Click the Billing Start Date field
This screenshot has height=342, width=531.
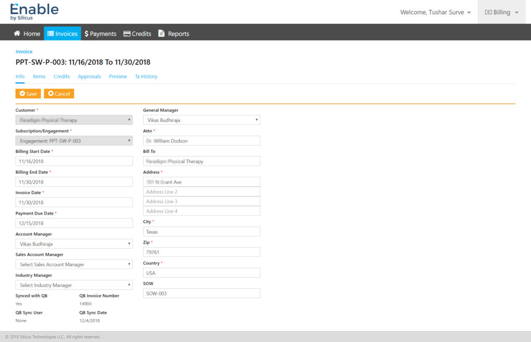[x=74, y=161]
